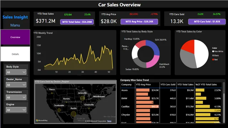Select the Acura company row

coord(171,90)
